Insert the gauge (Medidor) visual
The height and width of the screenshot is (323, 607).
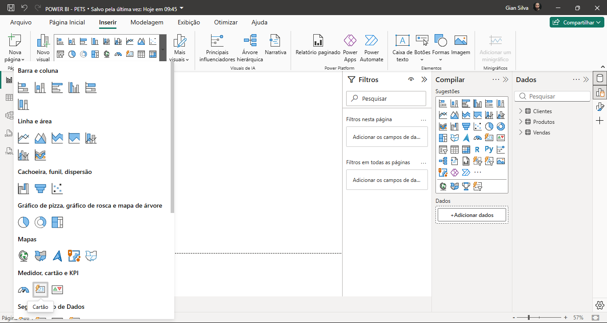tap(24, 290)
